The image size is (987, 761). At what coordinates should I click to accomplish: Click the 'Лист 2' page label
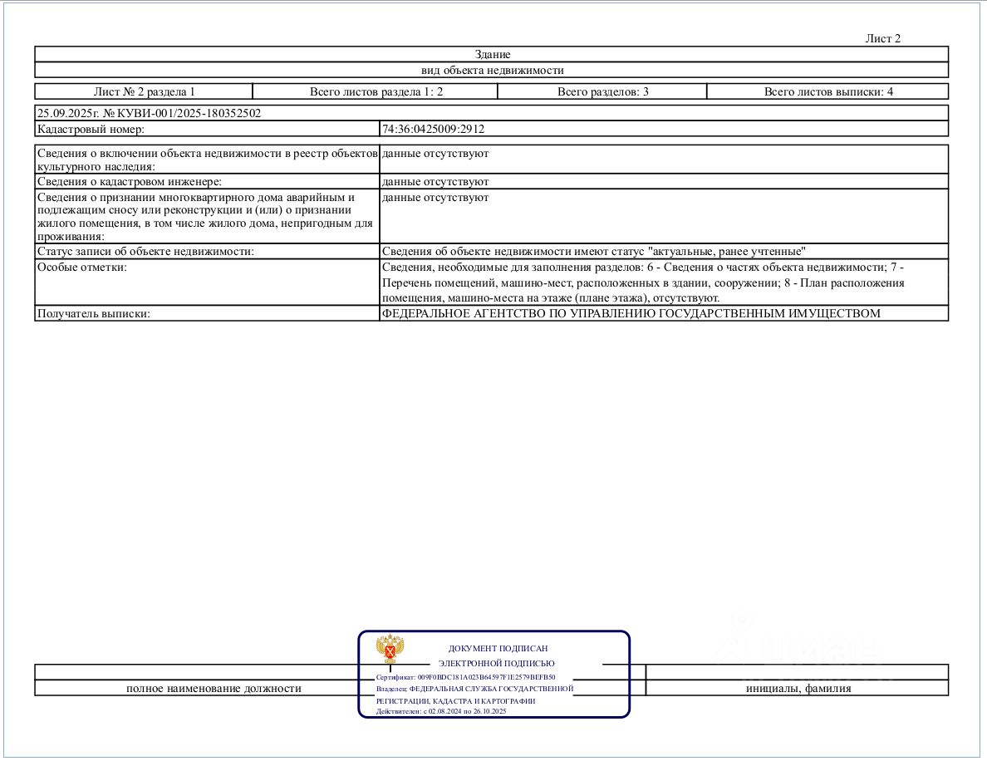(882, 38)
